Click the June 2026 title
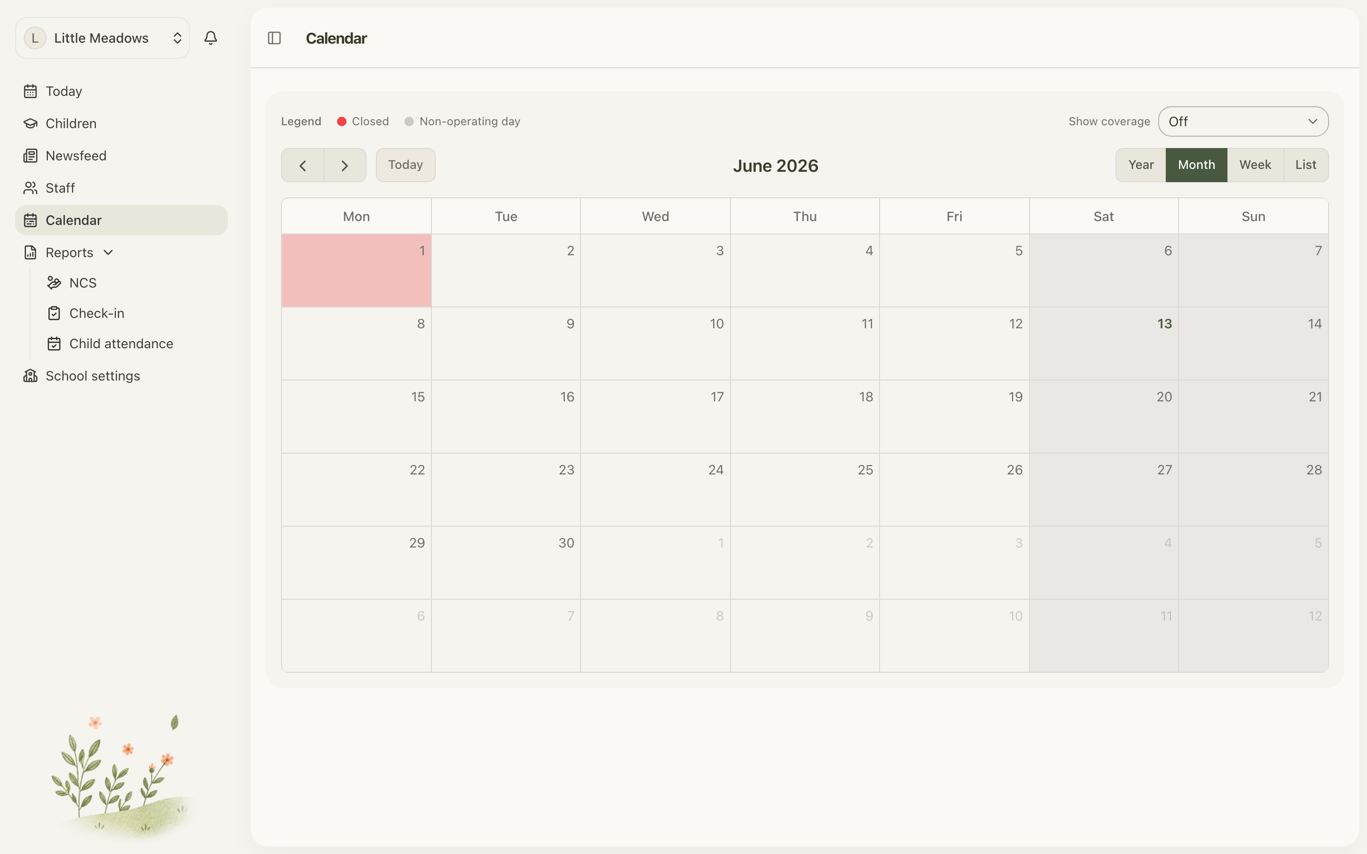 (776, 166)
